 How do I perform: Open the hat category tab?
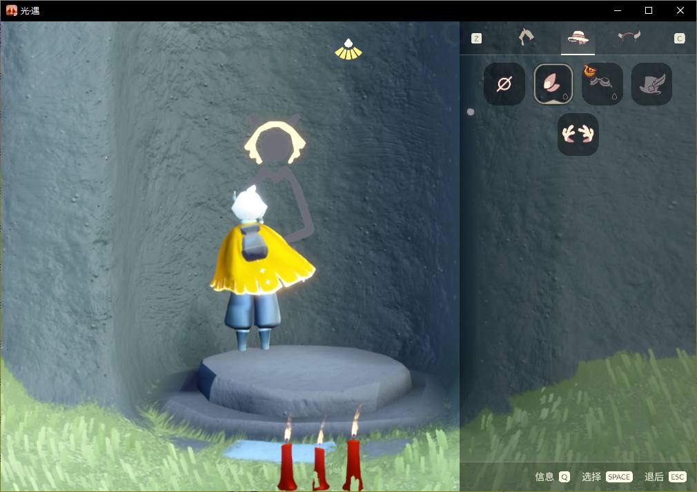(x=578, y=37)
